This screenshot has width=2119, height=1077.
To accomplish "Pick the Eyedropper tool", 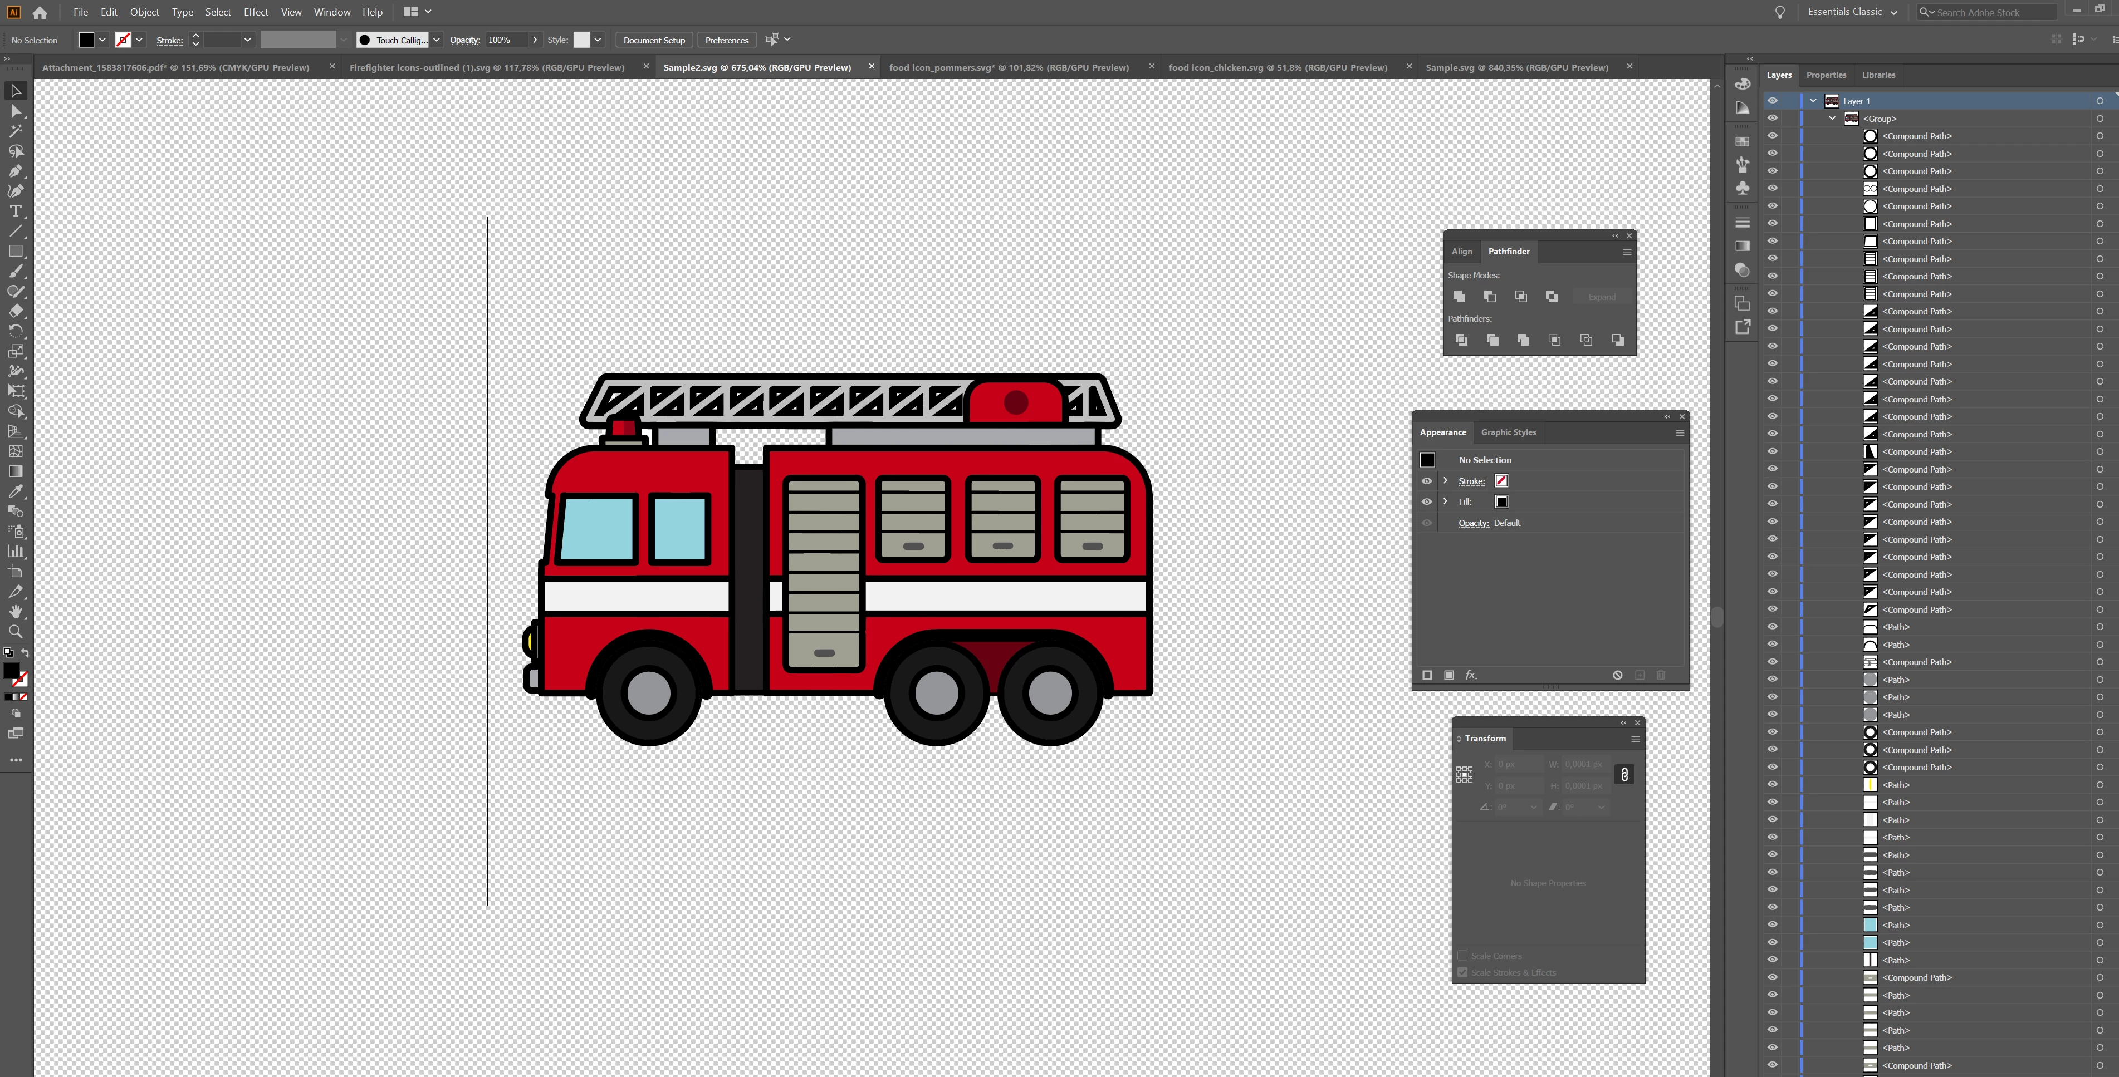I will [x=16, y=491].
